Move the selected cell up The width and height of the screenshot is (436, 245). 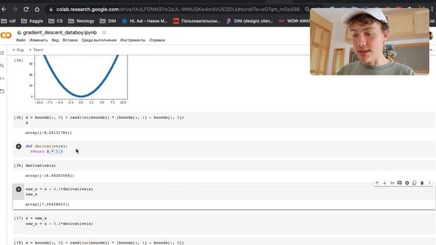coord(377,183)
